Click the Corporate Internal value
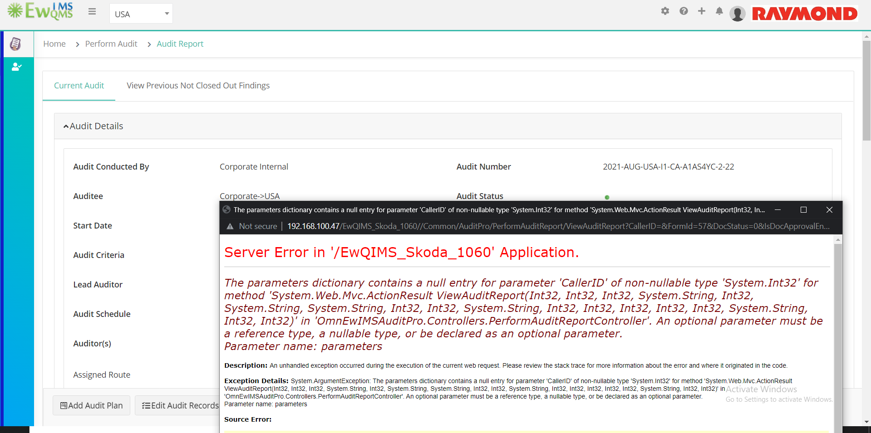This screenshot has width=871, height=433. pos(254,167)
